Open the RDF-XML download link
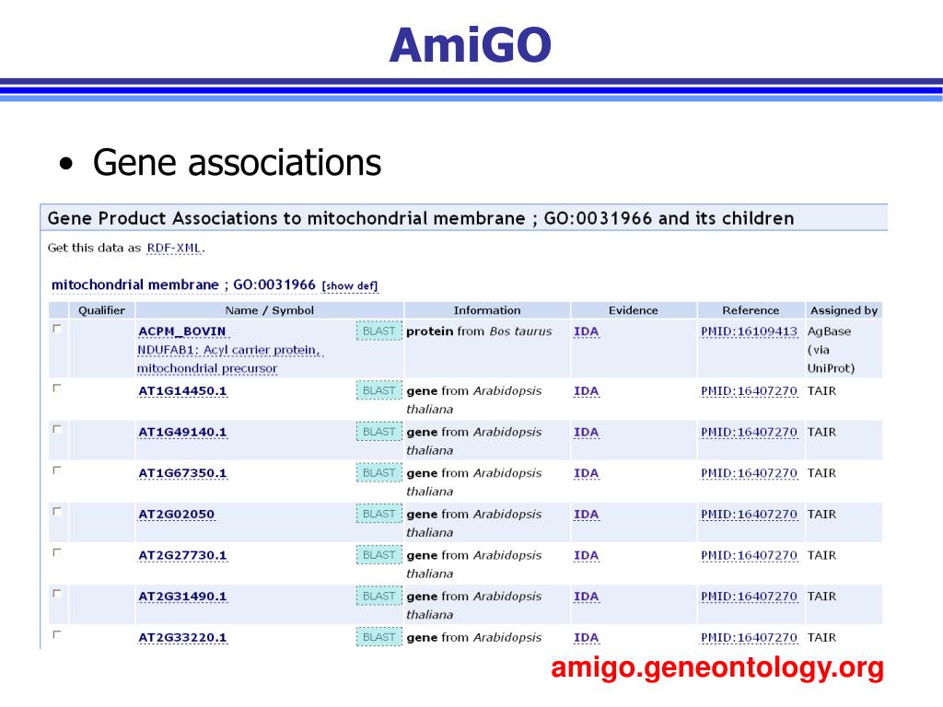The image size is (943, 707). click(174, 248)
